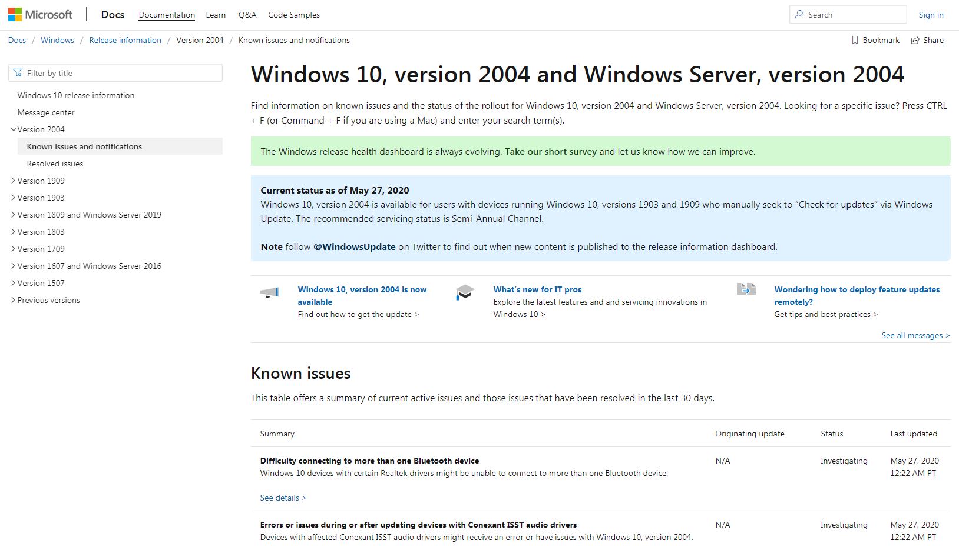Expand Version 1507 in sidebar
The image size is (959, 550).
[14, 283]
